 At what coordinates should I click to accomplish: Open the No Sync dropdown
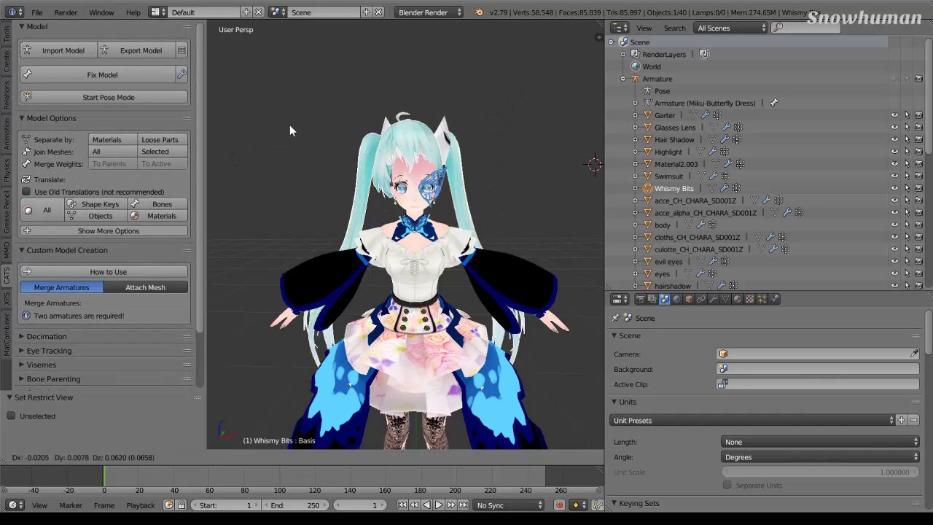click(510, 505)
